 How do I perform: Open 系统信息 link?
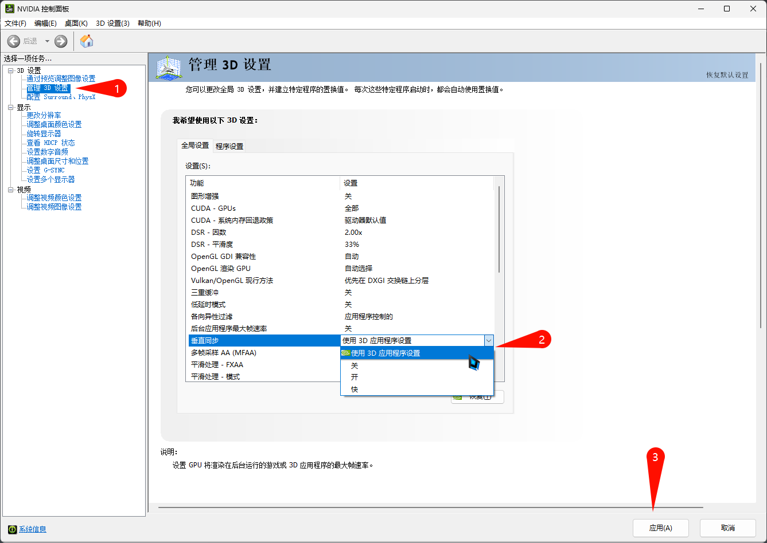pos(33,529)
